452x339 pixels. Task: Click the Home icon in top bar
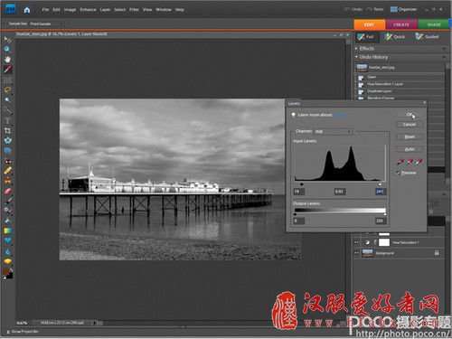27,10
